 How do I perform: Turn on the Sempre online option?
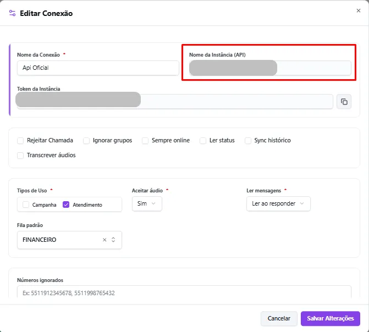tap(145, 141)
